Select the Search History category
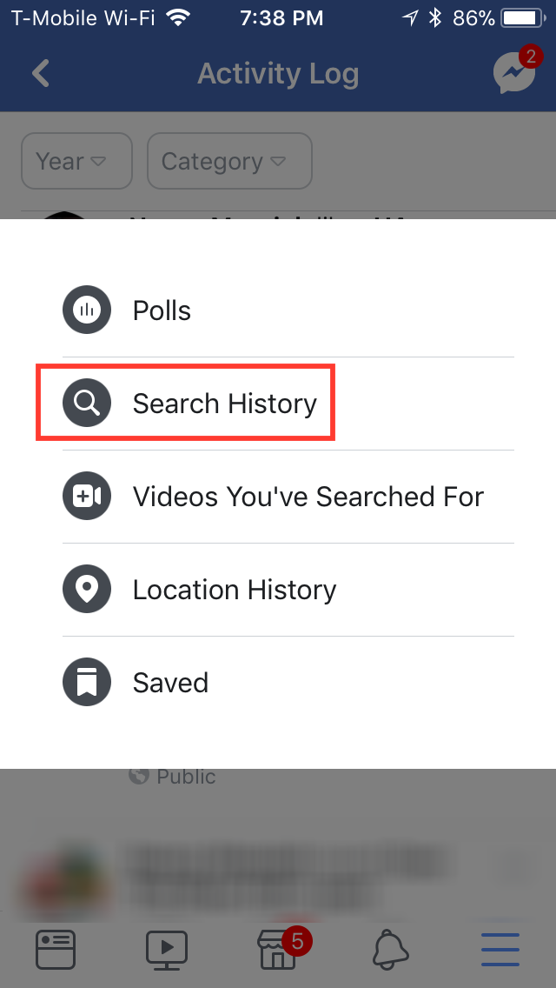The width and height of the screenshot is (556, 988). [x=288, y=404]
